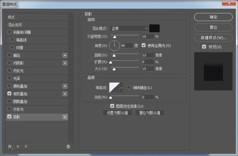Select 混合选项 in the left list

point(37,25)
